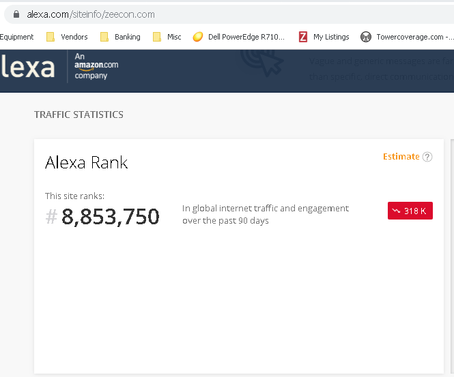454x377 pixels.
Task: Click the TRAFFIC STATISTICS heading
Action: (79, 115)
